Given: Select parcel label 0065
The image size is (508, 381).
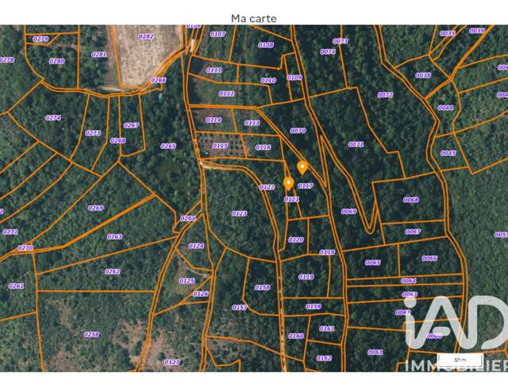Looking at the screenshot, I should coord(373,263).
